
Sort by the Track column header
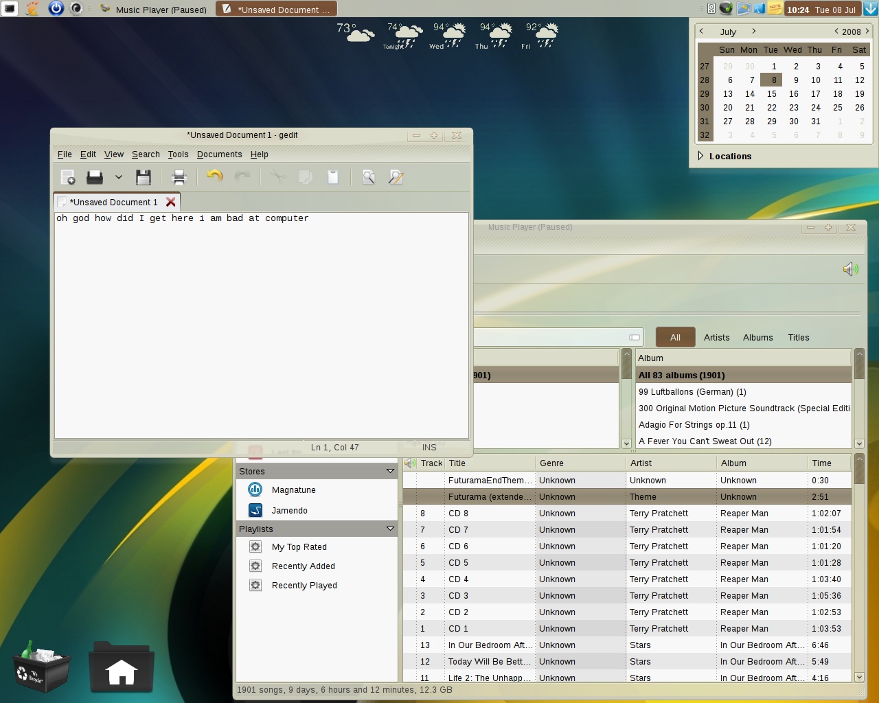tap(431, 463)
